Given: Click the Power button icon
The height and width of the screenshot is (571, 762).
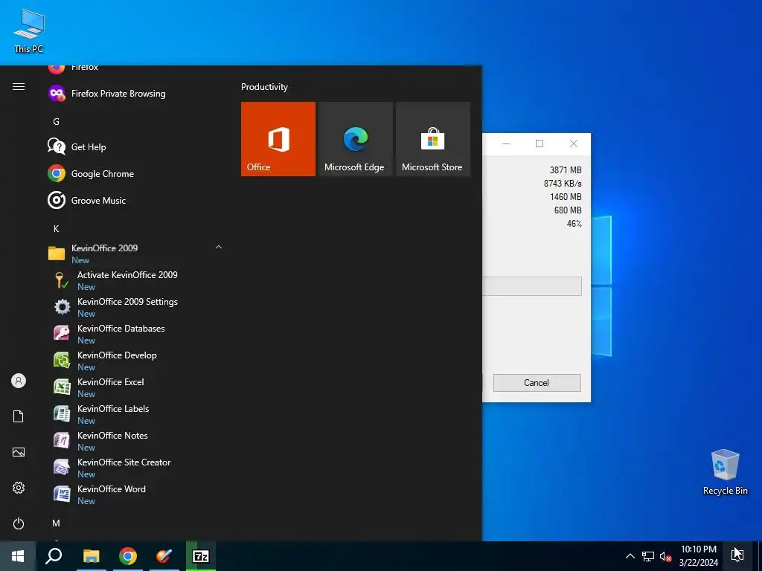Looking at the screenshot, I should [x=19, y=523].
